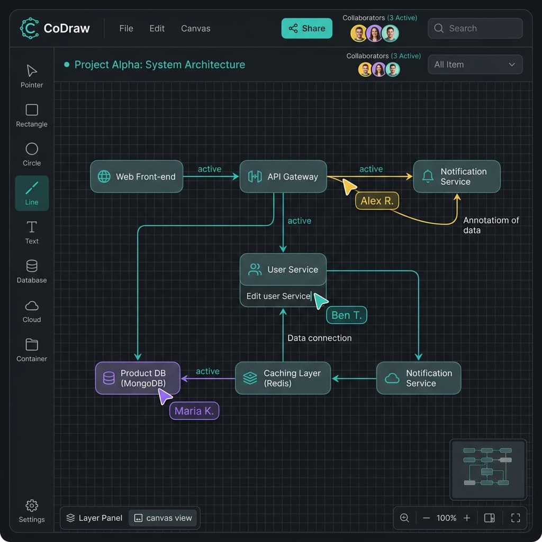Image resolution: width=542 pixels, height=542 pixels.
Task: Select the Web Front-end node
Action: point(137,176)
